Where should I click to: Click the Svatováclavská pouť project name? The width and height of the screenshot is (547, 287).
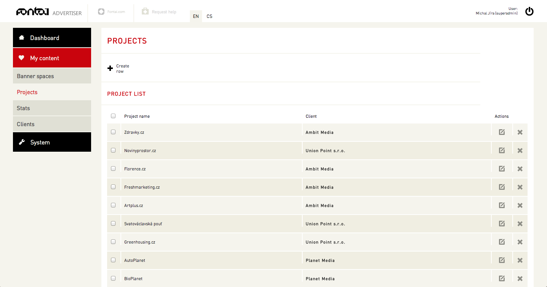tap(143, 224)
